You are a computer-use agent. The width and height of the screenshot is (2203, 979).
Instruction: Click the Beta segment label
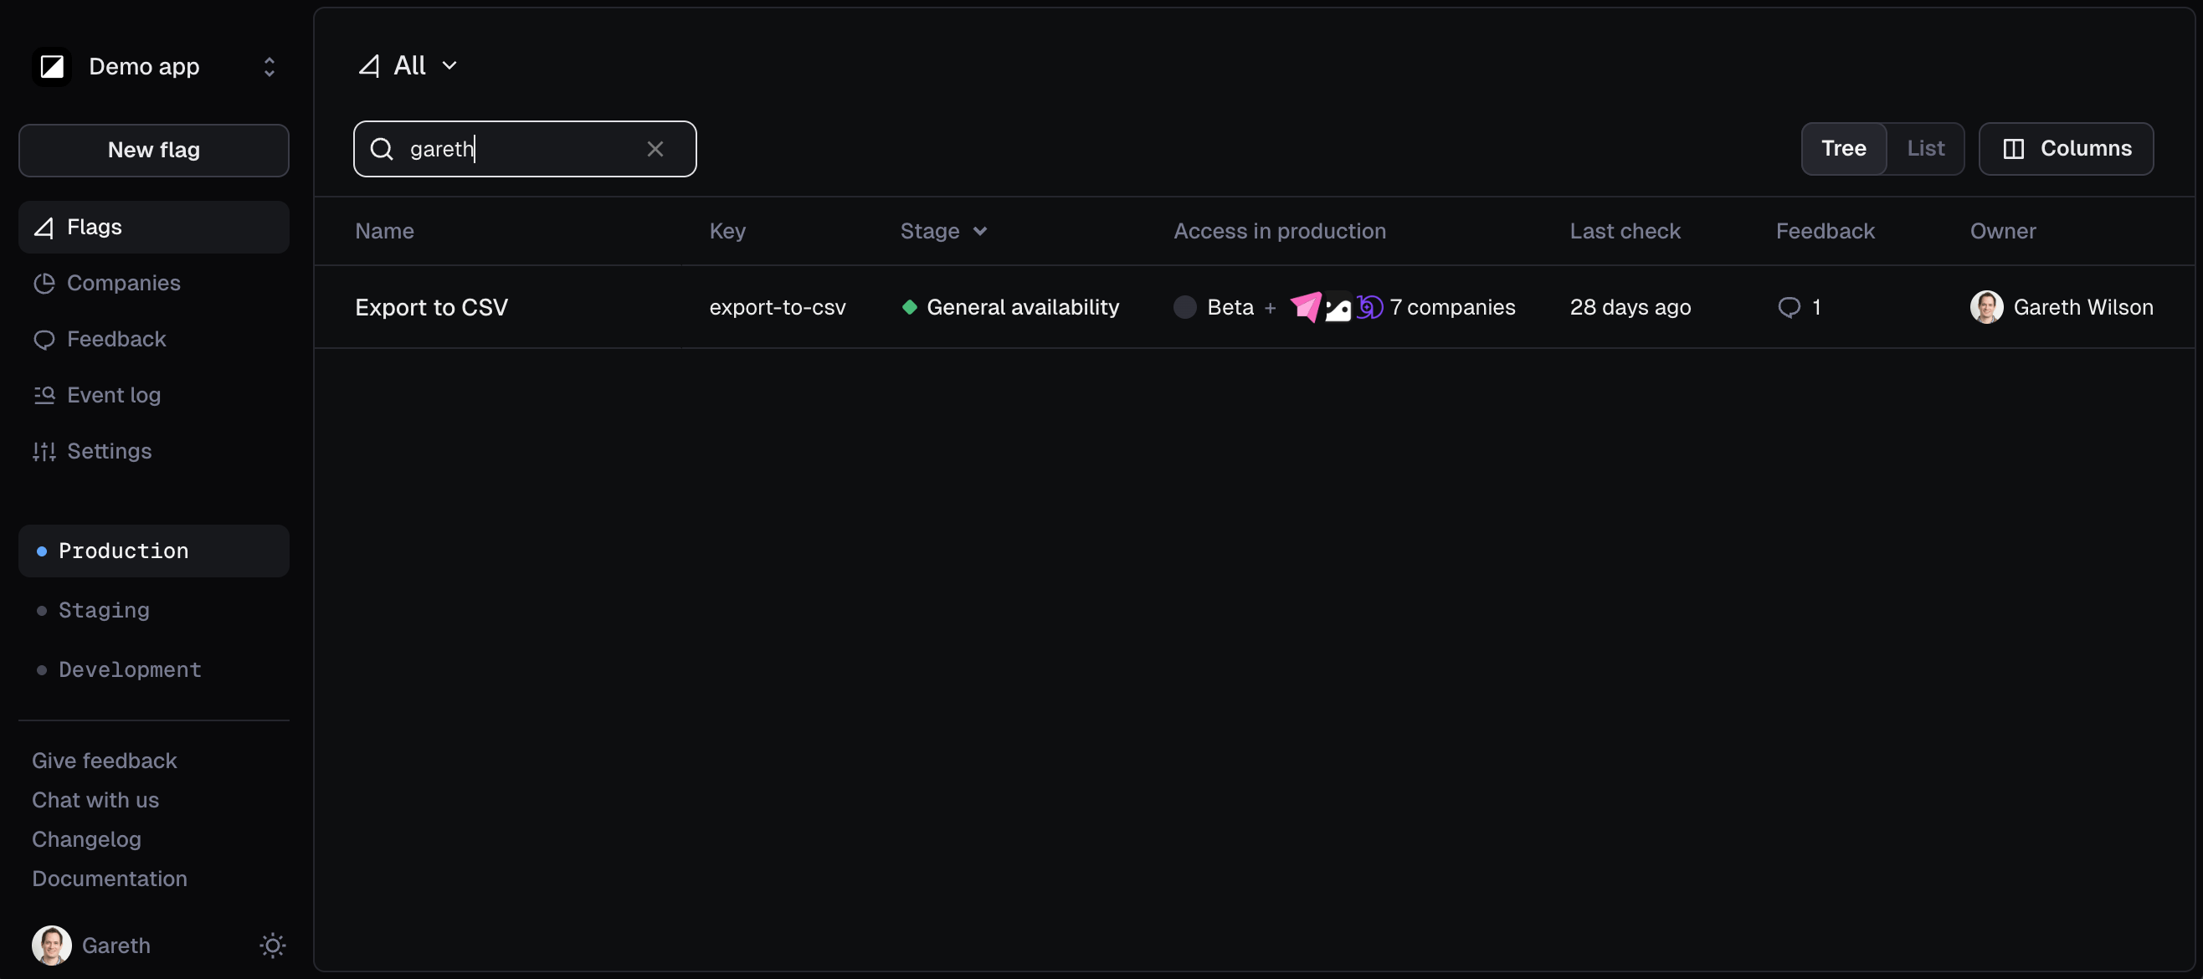click(x=1230, y=307)
